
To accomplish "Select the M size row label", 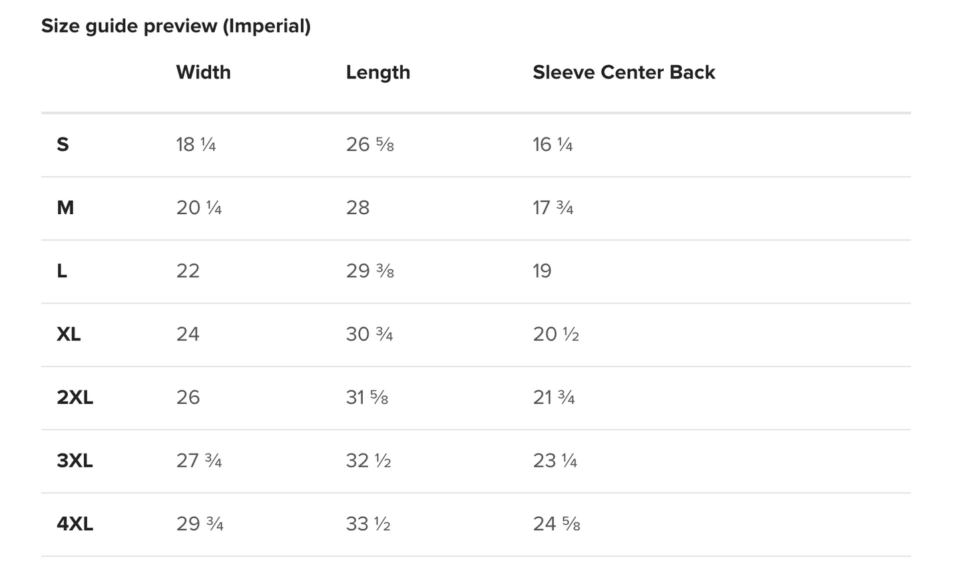I will click(65, 208).
